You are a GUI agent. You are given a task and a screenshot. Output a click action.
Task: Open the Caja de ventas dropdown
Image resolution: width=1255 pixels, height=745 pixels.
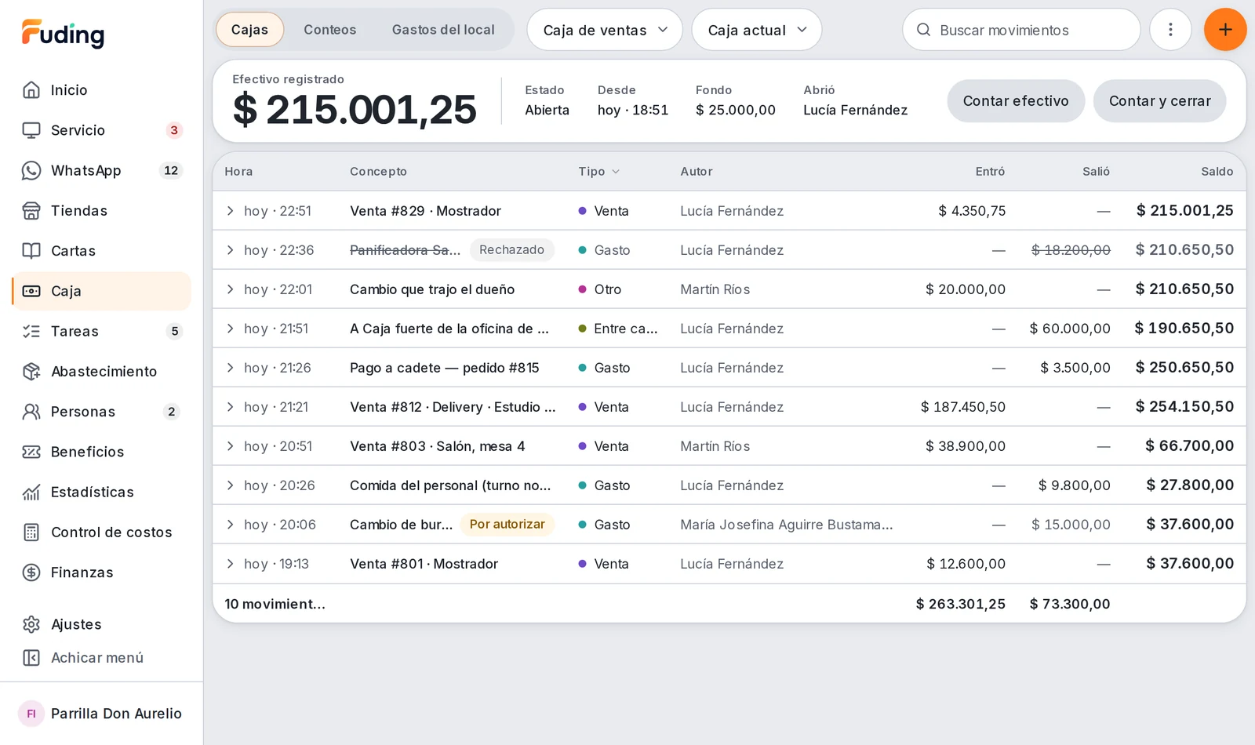[605, 30]
